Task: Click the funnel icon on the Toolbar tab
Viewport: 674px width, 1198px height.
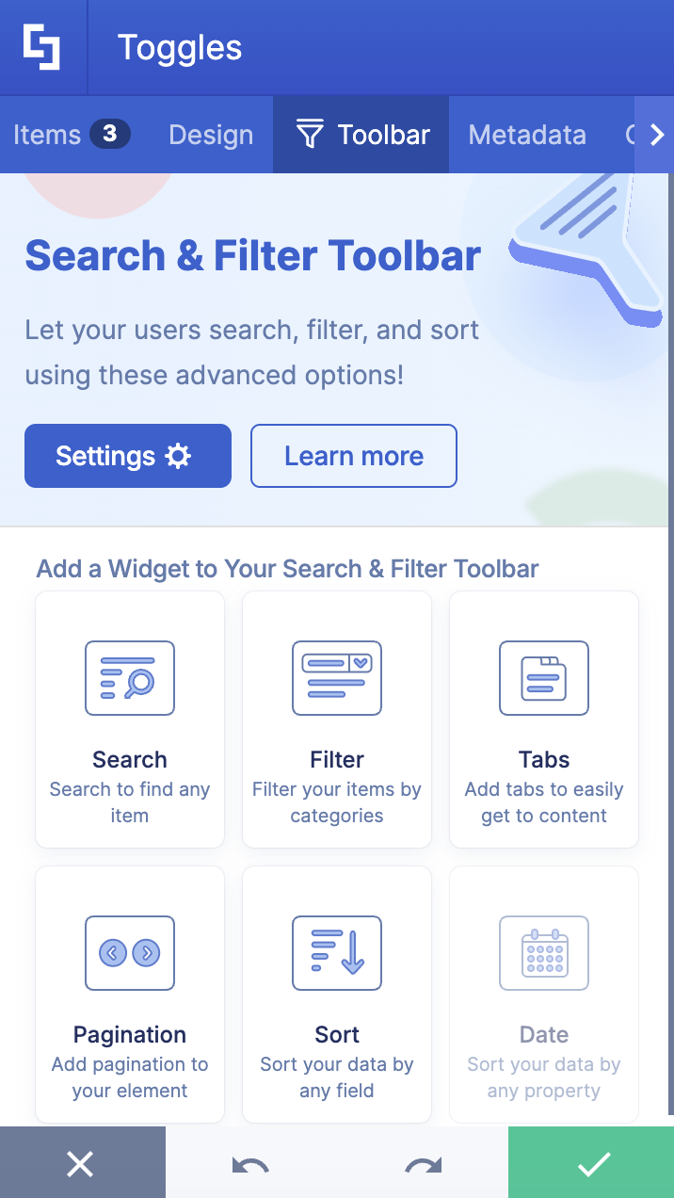Action: pyautogui.click(x=311, y=134)
